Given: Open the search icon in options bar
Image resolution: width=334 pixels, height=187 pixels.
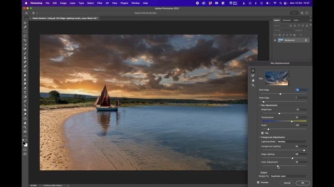Looking at the screenshot, I should (302, 13).
